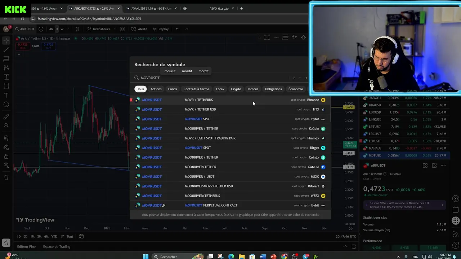The image size is (461, 259).
Task: Choose MOVRUSDT.P perpetual contract Bybit result
Action: (x=230, y=205)
